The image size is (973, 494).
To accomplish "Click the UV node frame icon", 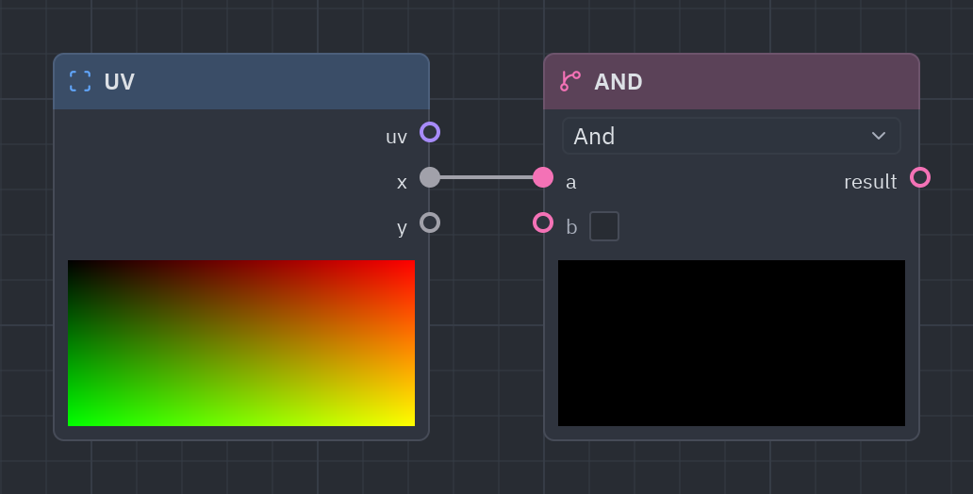I will pos(80,81).
